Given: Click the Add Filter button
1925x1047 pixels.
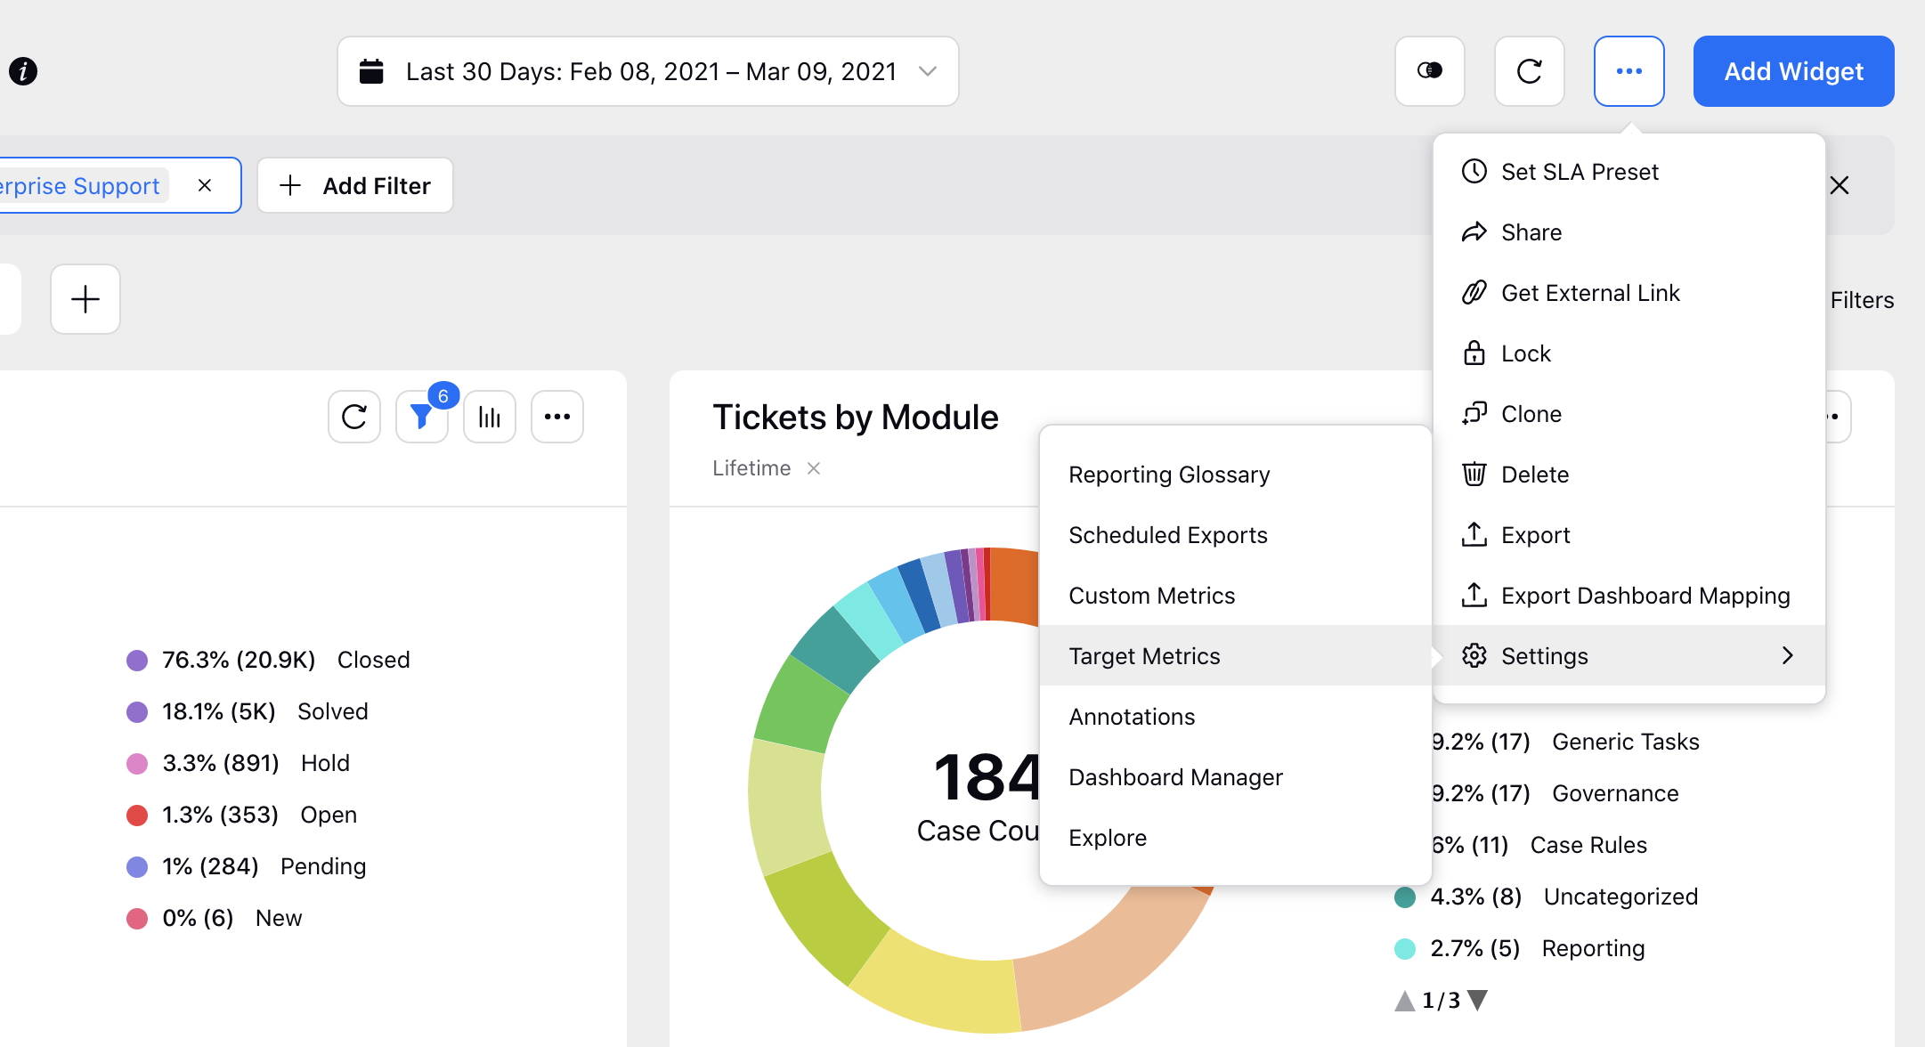Looking at the screenshot, I should tap(353, 186).
